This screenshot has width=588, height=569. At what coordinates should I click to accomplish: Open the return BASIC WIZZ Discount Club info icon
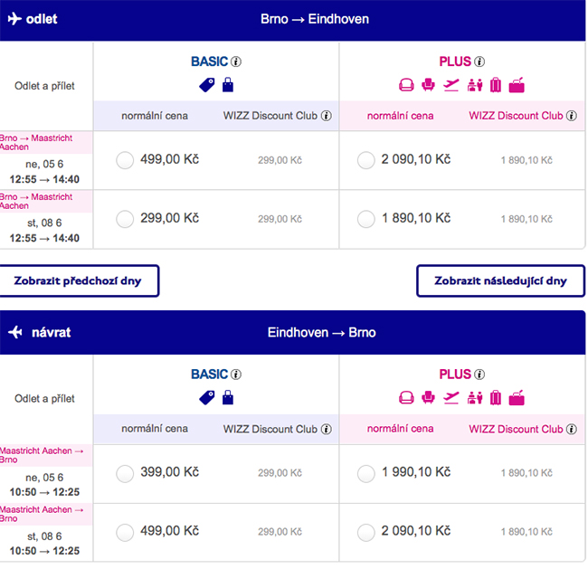pyautogui.click(x=327, y=429)
